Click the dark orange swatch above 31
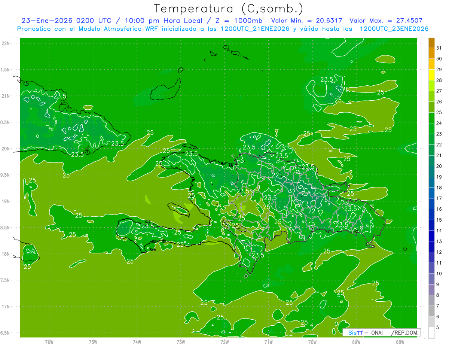449x347 pixels. click(x=431, y=42)
